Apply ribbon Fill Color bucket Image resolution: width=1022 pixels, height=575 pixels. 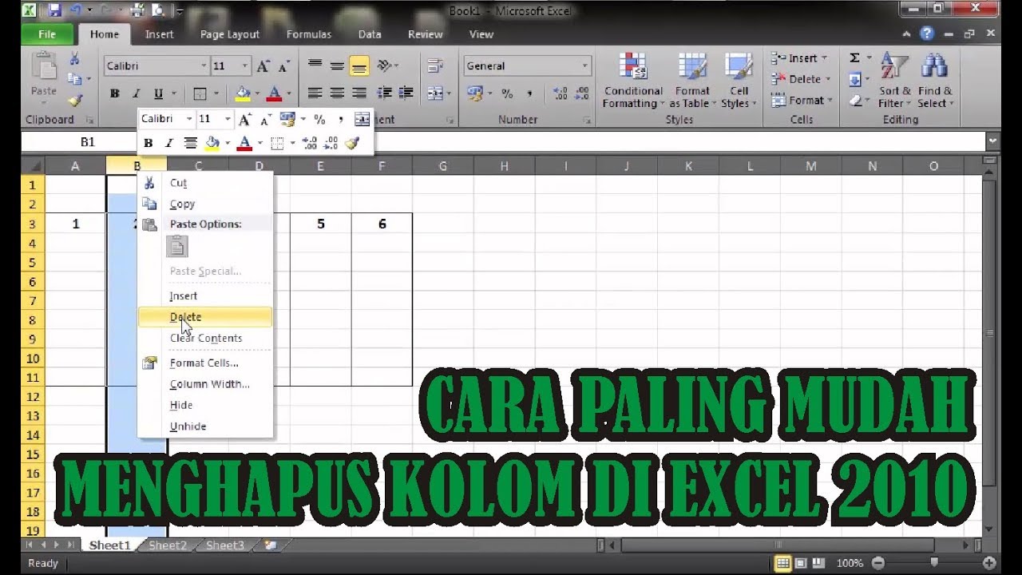[x=243, y=93]
